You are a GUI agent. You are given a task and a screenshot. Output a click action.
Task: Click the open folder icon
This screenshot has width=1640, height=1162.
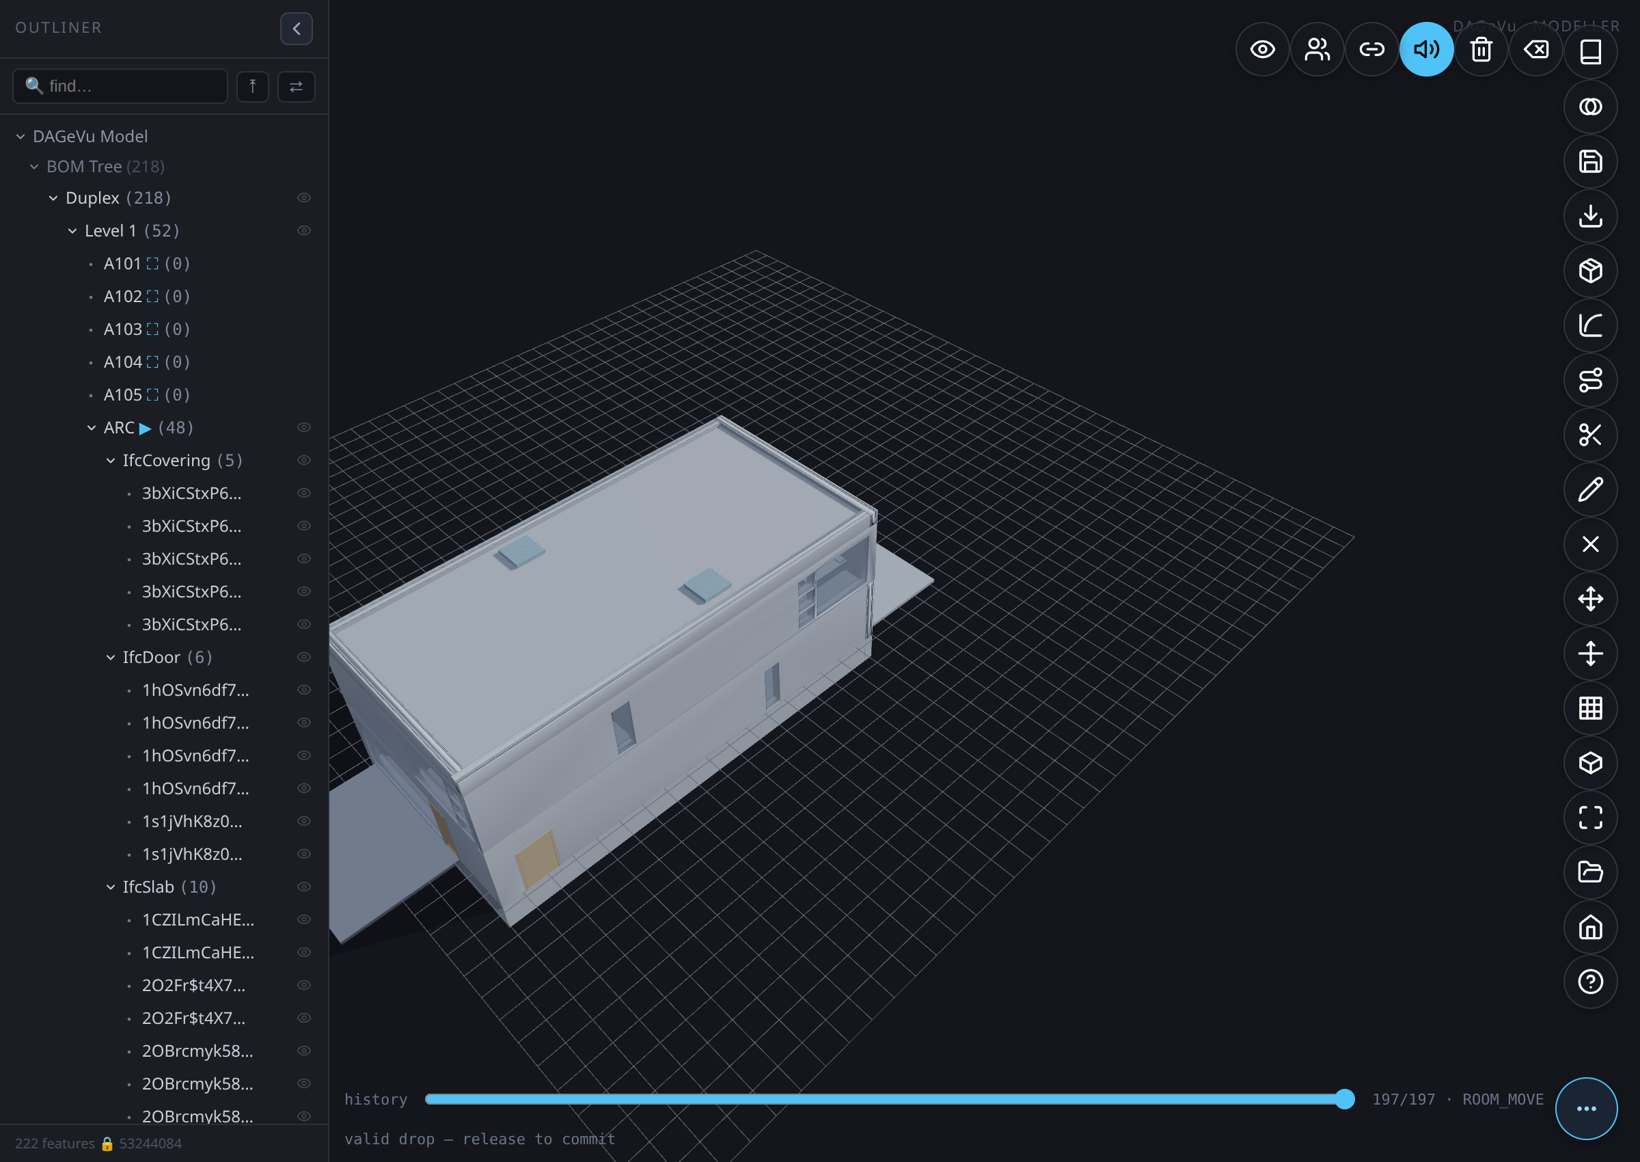tap(1590, 872)
